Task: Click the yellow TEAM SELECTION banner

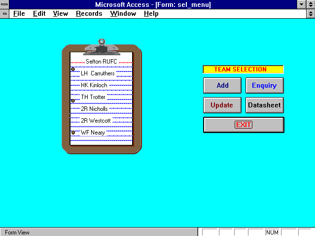Action: coord(244,69)
